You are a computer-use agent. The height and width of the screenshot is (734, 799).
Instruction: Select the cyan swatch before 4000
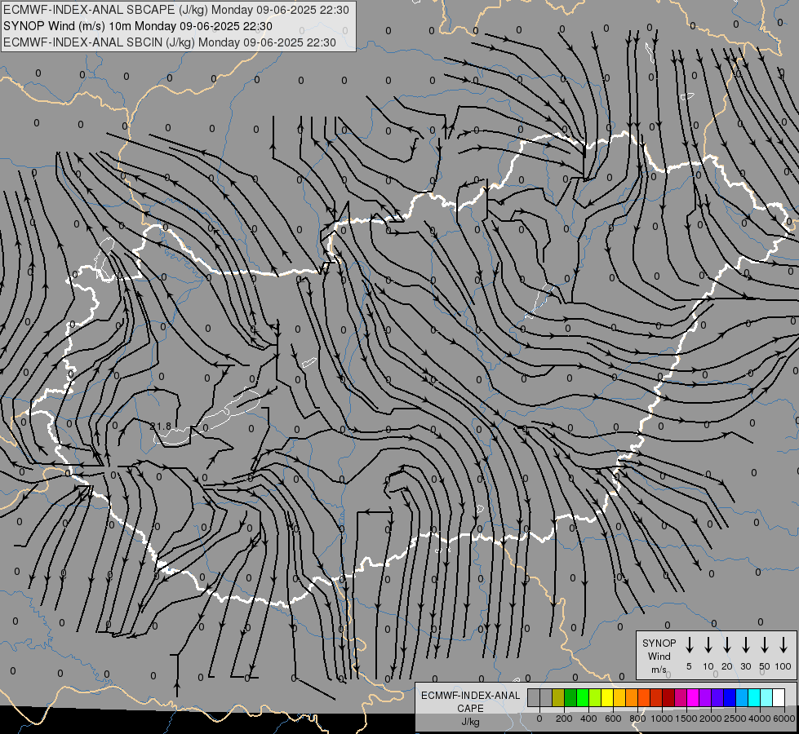[x=753, y=697]
